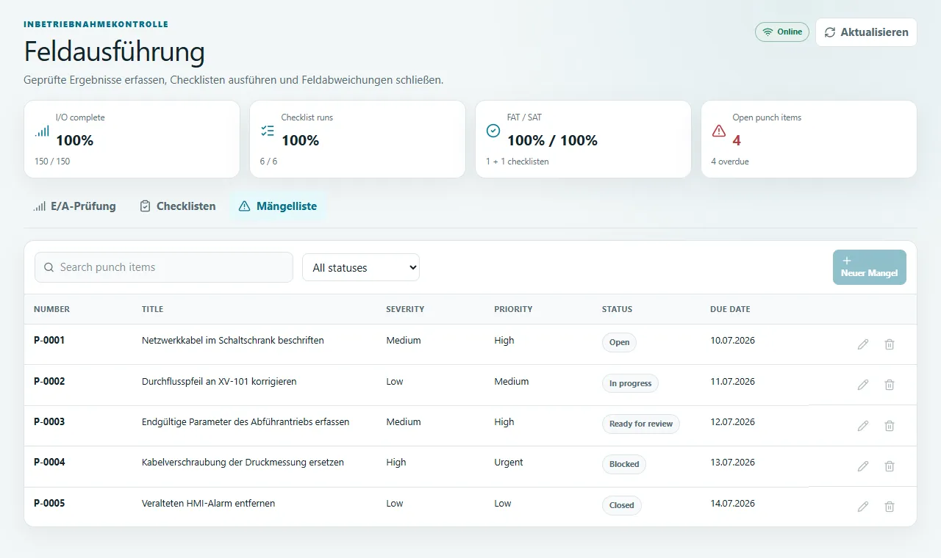Click the DUE DATE column header

(x=730, y=309)
